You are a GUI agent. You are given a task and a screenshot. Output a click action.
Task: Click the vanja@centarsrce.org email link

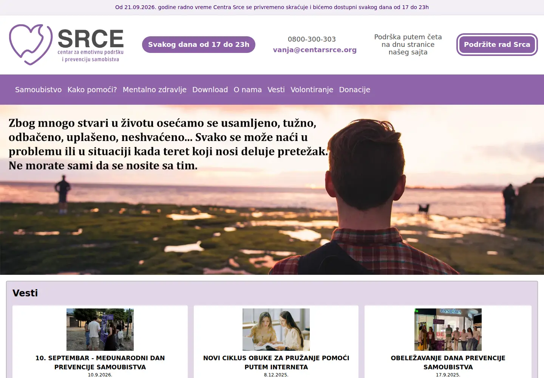(x=315, y=50)
